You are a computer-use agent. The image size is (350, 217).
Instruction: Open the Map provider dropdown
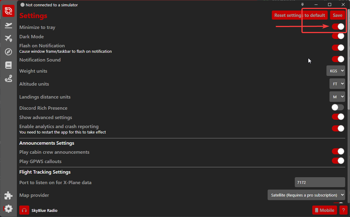[306, 195]
